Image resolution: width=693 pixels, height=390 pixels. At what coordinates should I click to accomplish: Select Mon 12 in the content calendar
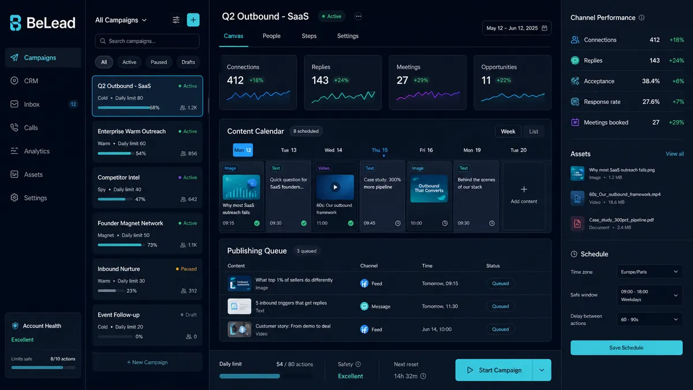point(243,150)
